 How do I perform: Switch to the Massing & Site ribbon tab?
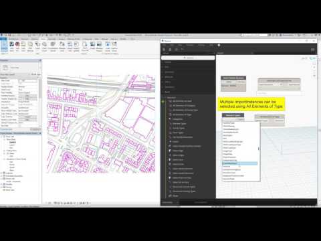coord(74,39)
